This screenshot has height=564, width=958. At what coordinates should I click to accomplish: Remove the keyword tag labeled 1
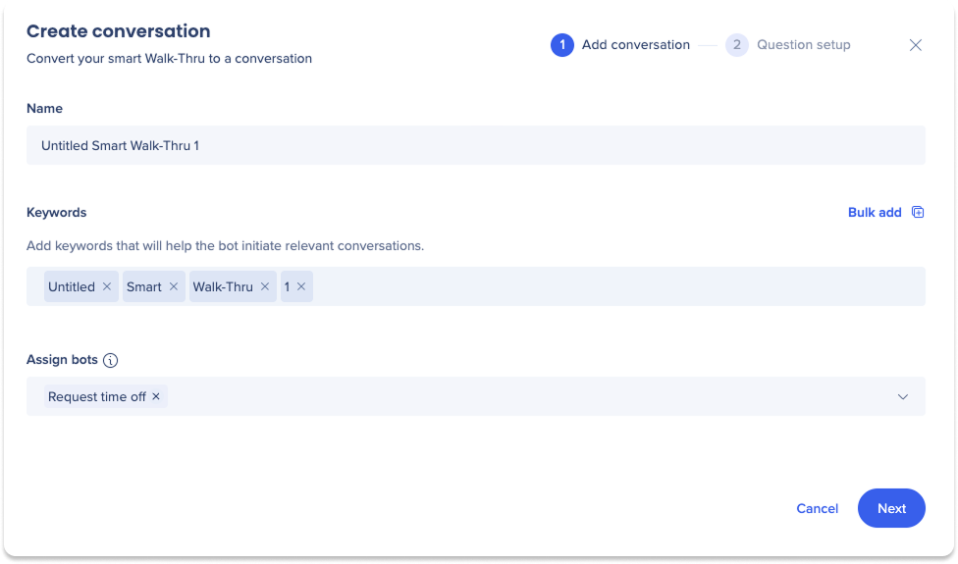[x=301, y=286]
